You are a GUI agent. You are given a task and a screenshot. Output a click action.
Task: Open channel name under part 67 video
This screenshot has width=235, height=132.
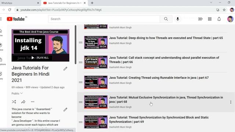[120, 83]
